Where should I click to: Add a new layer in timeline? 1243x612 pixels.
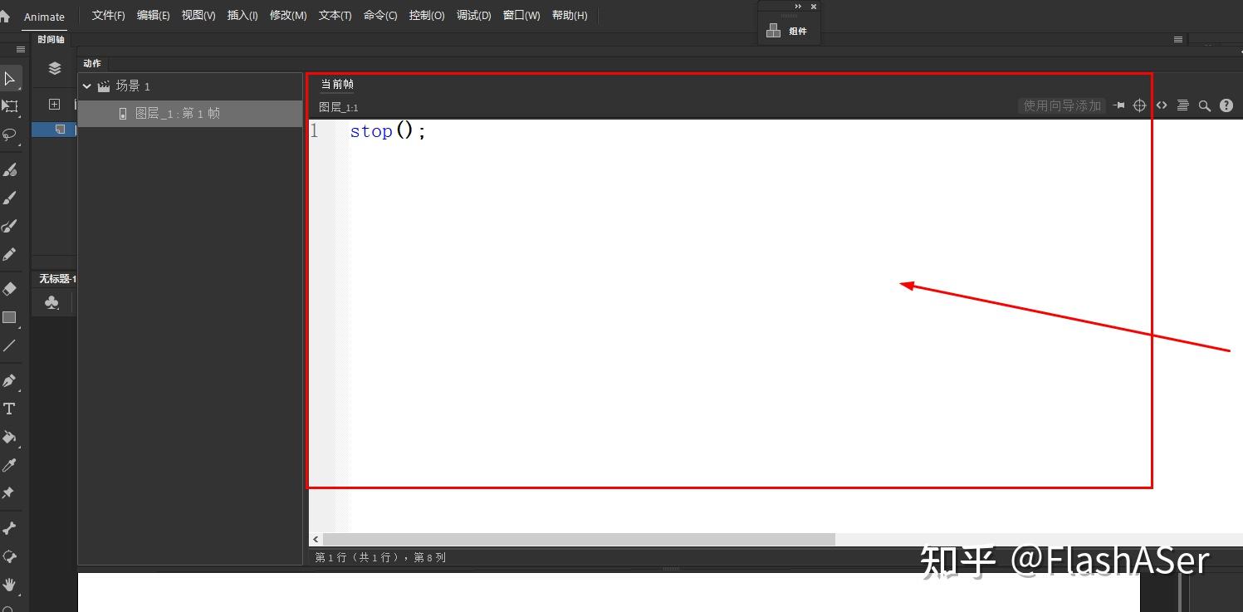[x=55, y=104]
